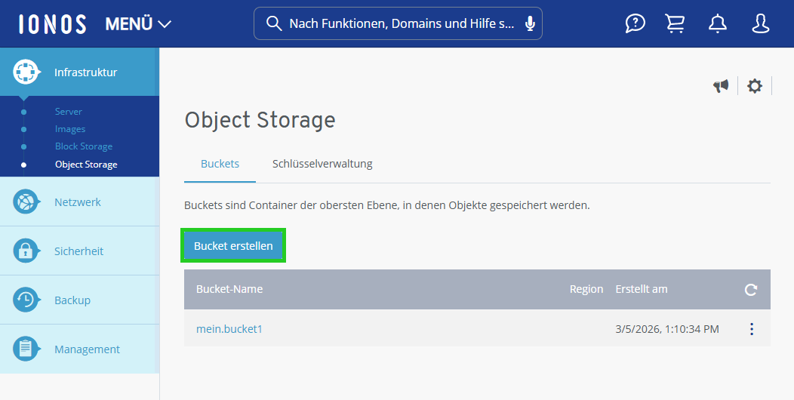Switch to the Buckets tab
This screenshot has height=400, width=794.
pyautogui.click(x=220, y=164)
